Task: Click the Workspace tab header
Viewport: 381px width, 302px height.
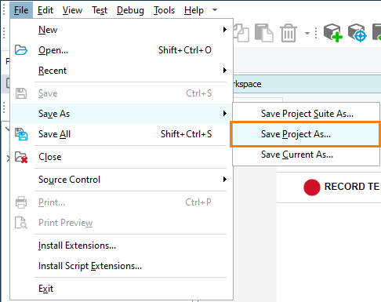Action: point(307,84)
